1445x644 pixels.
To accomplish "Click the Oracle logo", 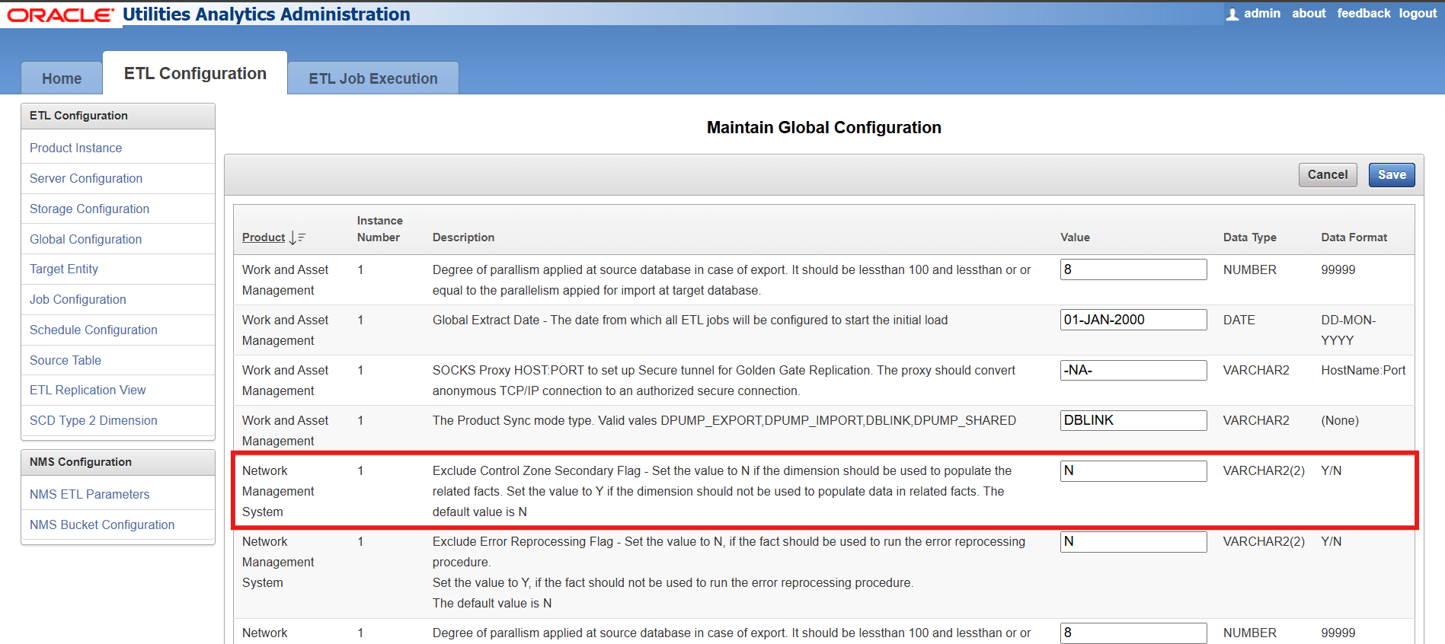I will click(x=61, y=15).
